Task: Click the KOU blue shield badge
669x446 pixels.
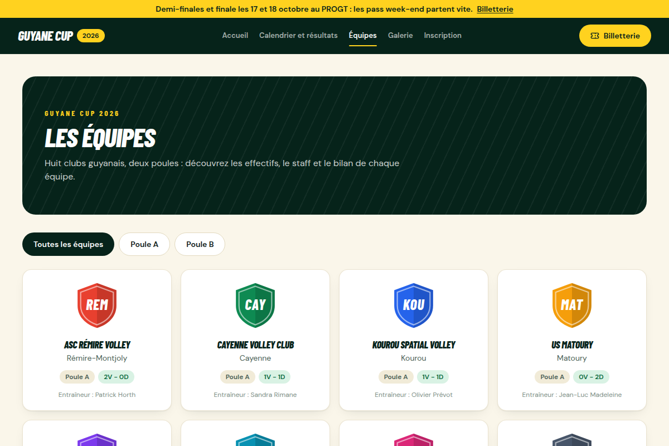Action: click(x=414, y=305)
